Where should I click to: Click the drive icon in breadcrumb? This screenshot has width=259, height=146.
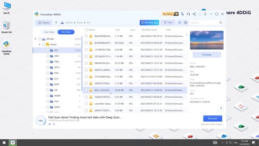click(x=62, y=23)
